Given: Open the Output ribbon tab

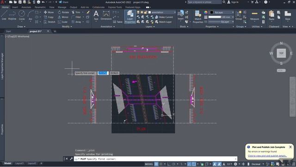Looking at the screenshot, I should point(73,7).
